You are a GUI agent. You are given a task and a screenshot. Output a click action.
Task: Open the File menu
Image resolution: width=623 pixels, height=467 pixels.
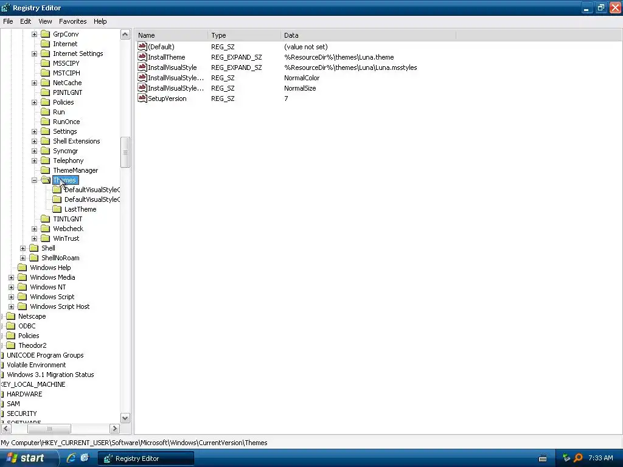tap(8, 21)
